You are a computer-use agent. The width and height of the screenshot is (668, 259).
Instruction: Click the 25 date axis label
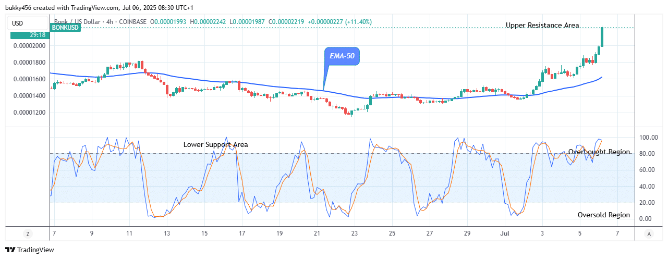click(392, 233)
